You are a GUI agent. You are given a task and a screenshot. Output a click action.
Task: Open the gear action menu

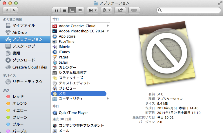(x=106, y=10)
